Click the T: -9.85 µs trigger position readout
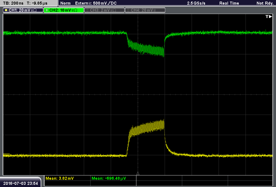Screen dimensions: 276x187 37,3
